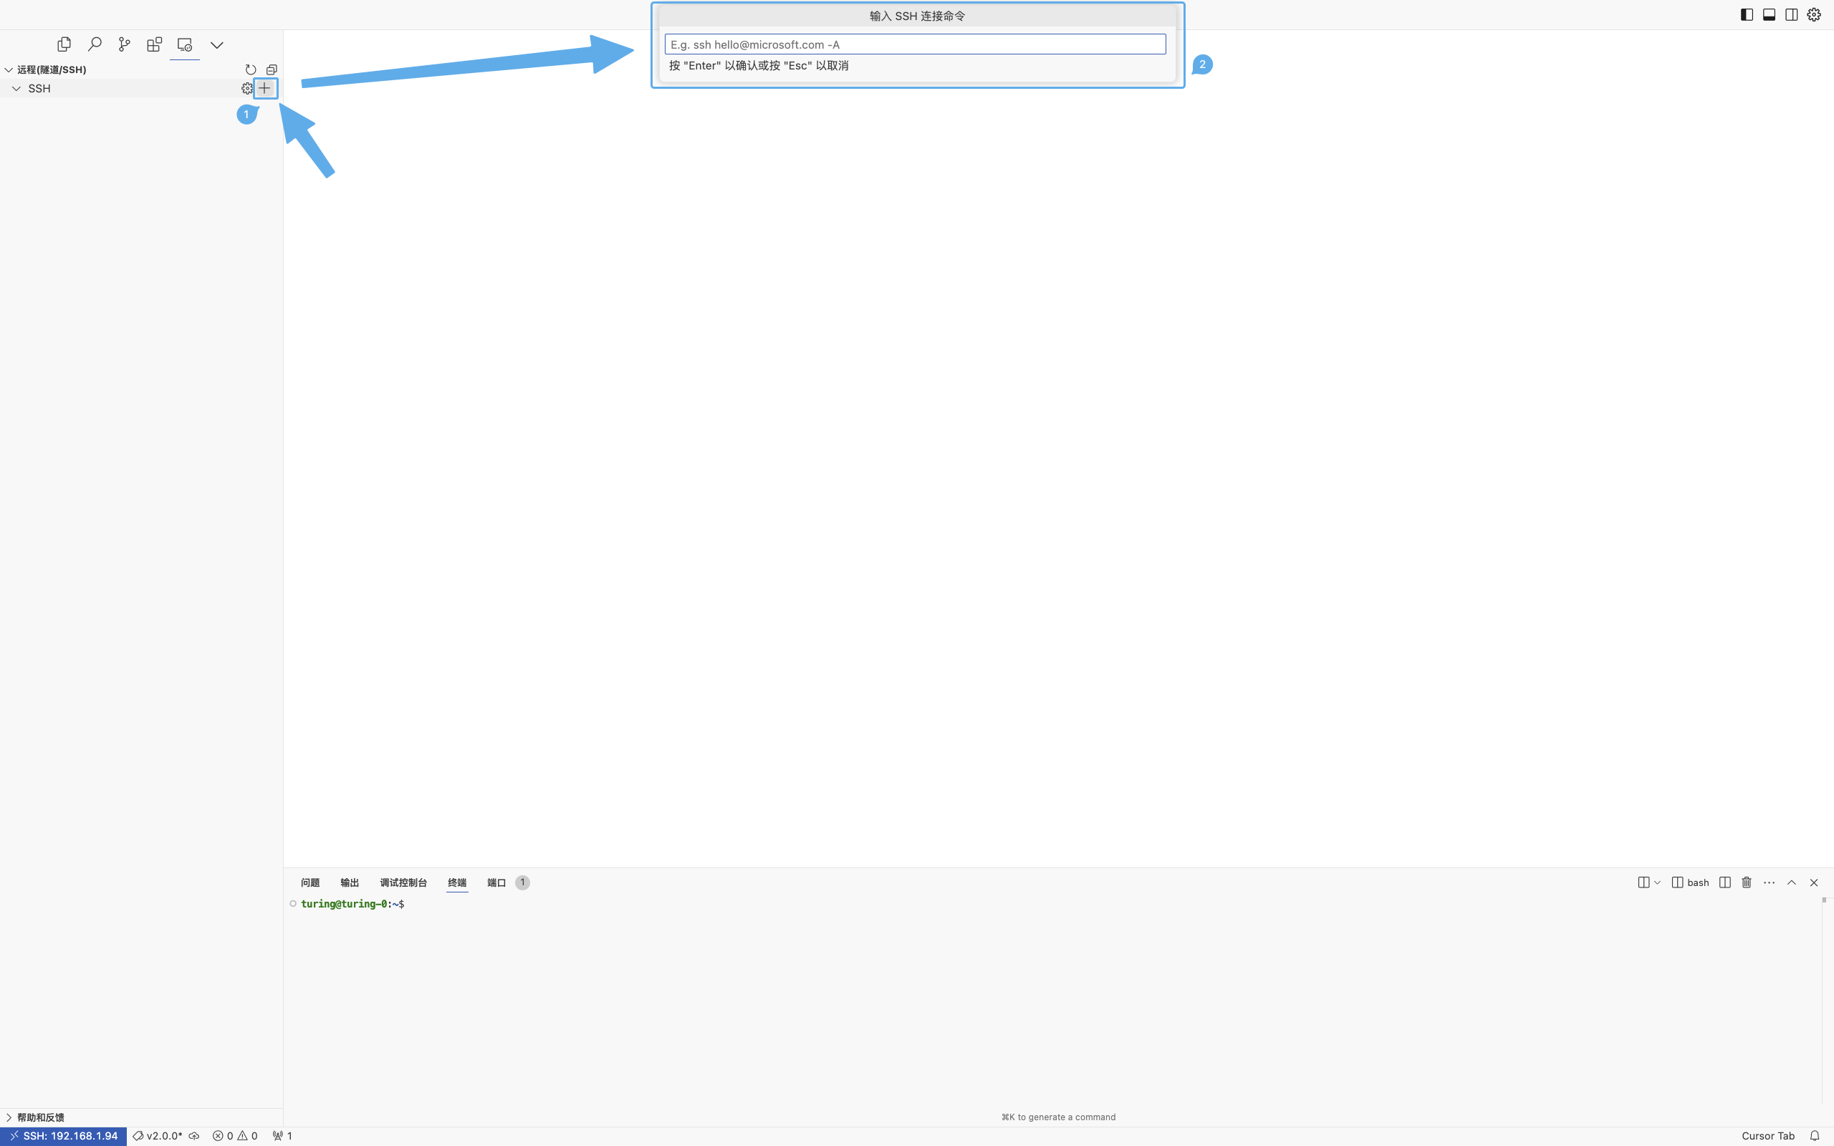Open terminal more actions ellipsis
This screenshot has width=1834, height=1146.
click(1769, 882)
